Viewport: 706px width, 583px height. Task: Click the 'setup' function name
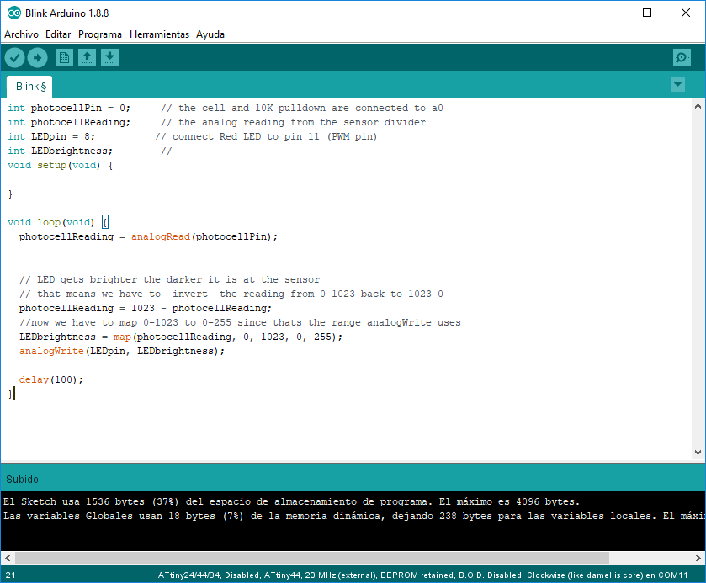pos(51,165)
